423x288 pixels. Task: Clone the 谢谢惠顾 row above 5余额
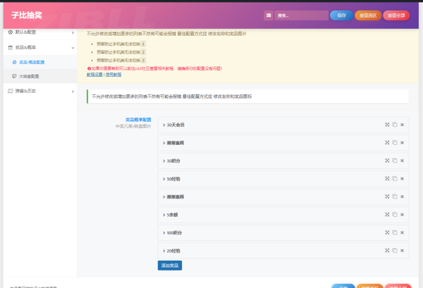pyautogui.click(x=395, y=197)
